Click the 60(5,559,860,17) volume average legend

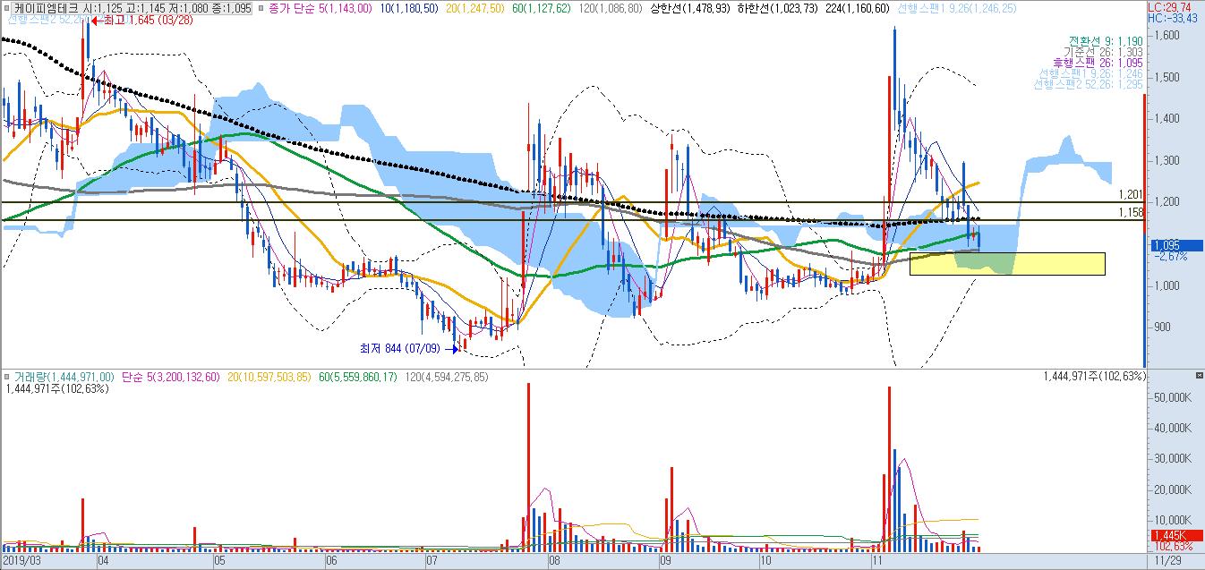359,378
